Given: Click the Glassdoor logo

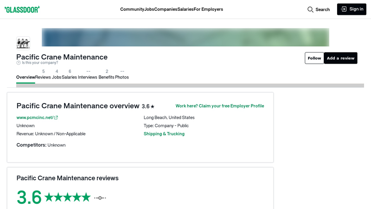Looking at the screenshot, I should click(22, 9).
